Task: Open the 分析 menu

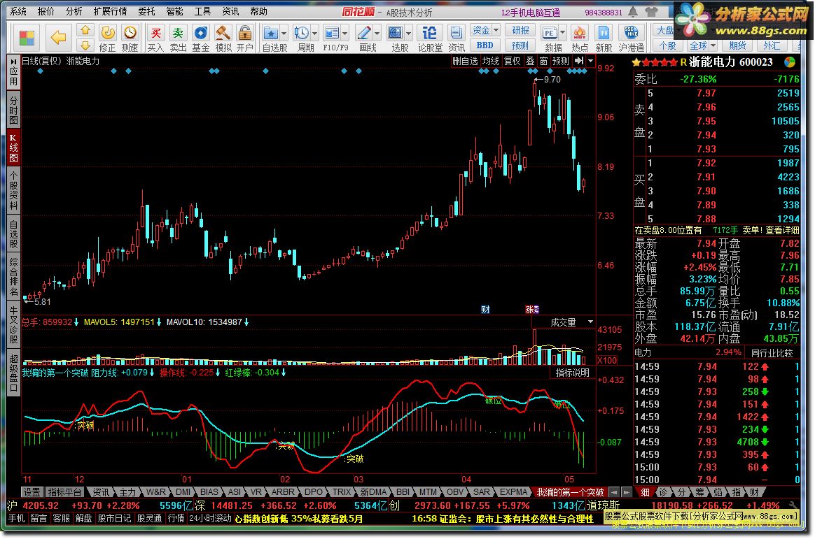Action: pos(74,11)
